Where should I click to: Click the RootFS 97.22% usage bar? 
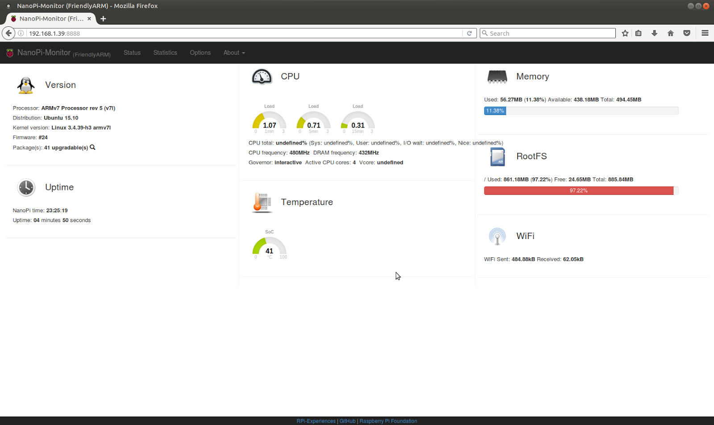point(581,191)
